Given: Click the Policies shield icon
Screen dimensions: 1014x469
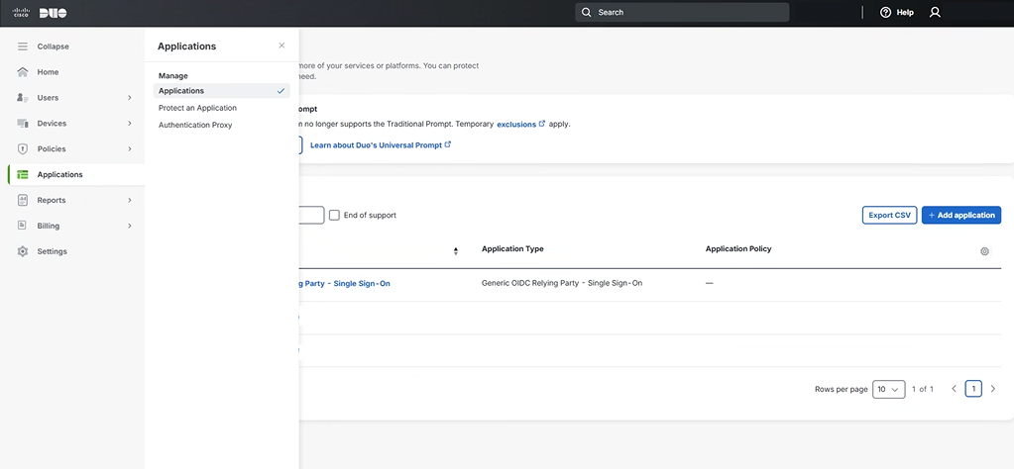Looking at the screenshot, I should point(23,149).
